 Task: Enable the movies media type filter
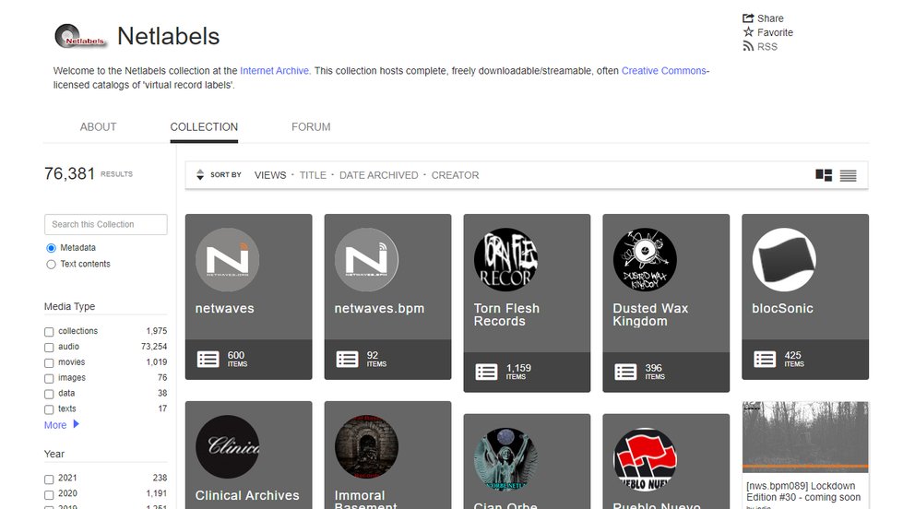click(49, 362)
